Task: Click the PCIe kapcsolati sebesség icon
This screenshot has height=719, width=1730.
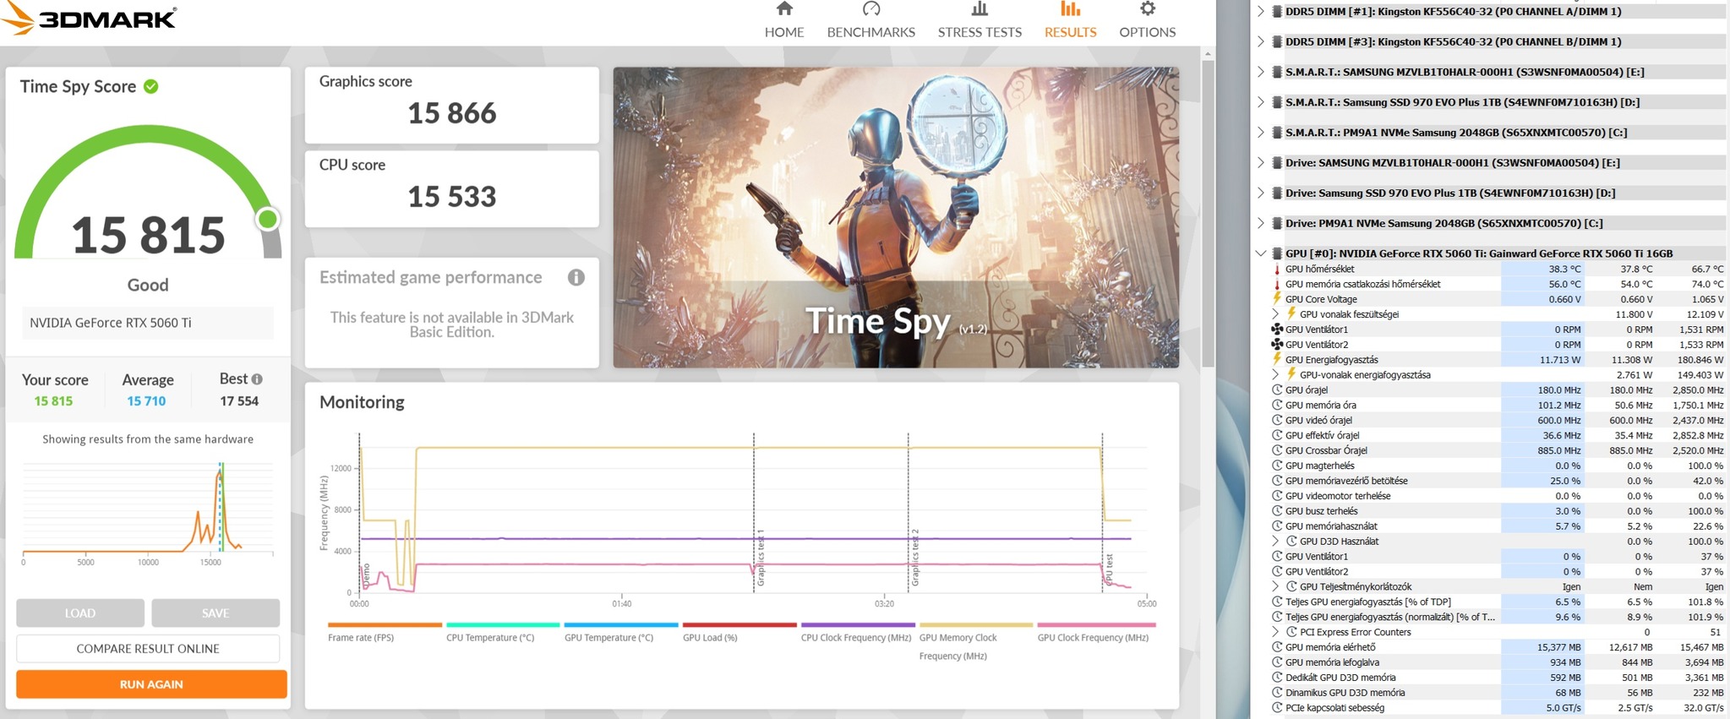Action: (1277, 708)
